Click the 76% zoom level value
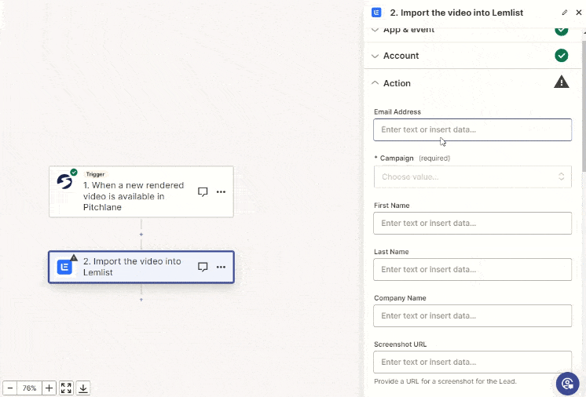 [29, 388]
